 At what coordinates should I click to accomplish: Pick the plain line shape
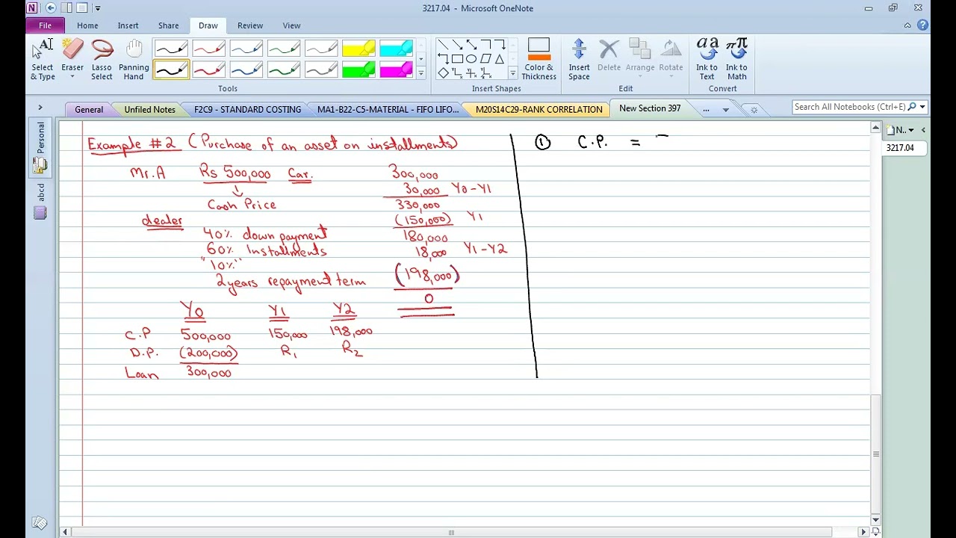[x=443, y=45]
